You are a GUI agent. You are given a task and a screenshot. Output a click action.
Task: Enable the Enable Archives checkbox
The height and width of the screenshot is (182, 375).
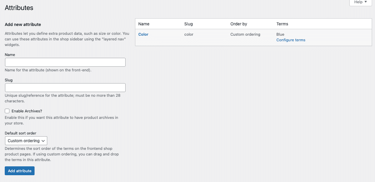coord(7,111)
